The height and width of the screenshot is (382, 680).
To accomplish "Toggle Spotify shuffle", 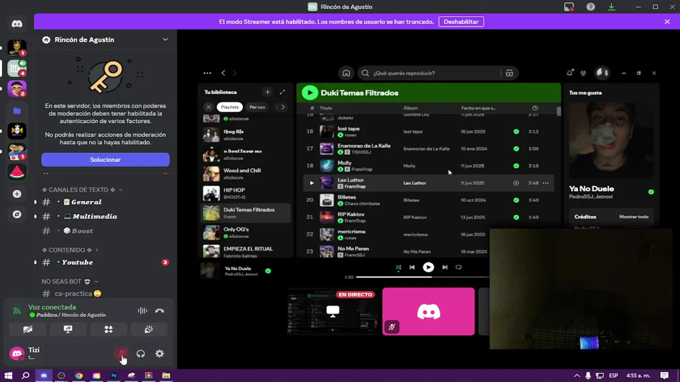I will (x=398, y=267).
